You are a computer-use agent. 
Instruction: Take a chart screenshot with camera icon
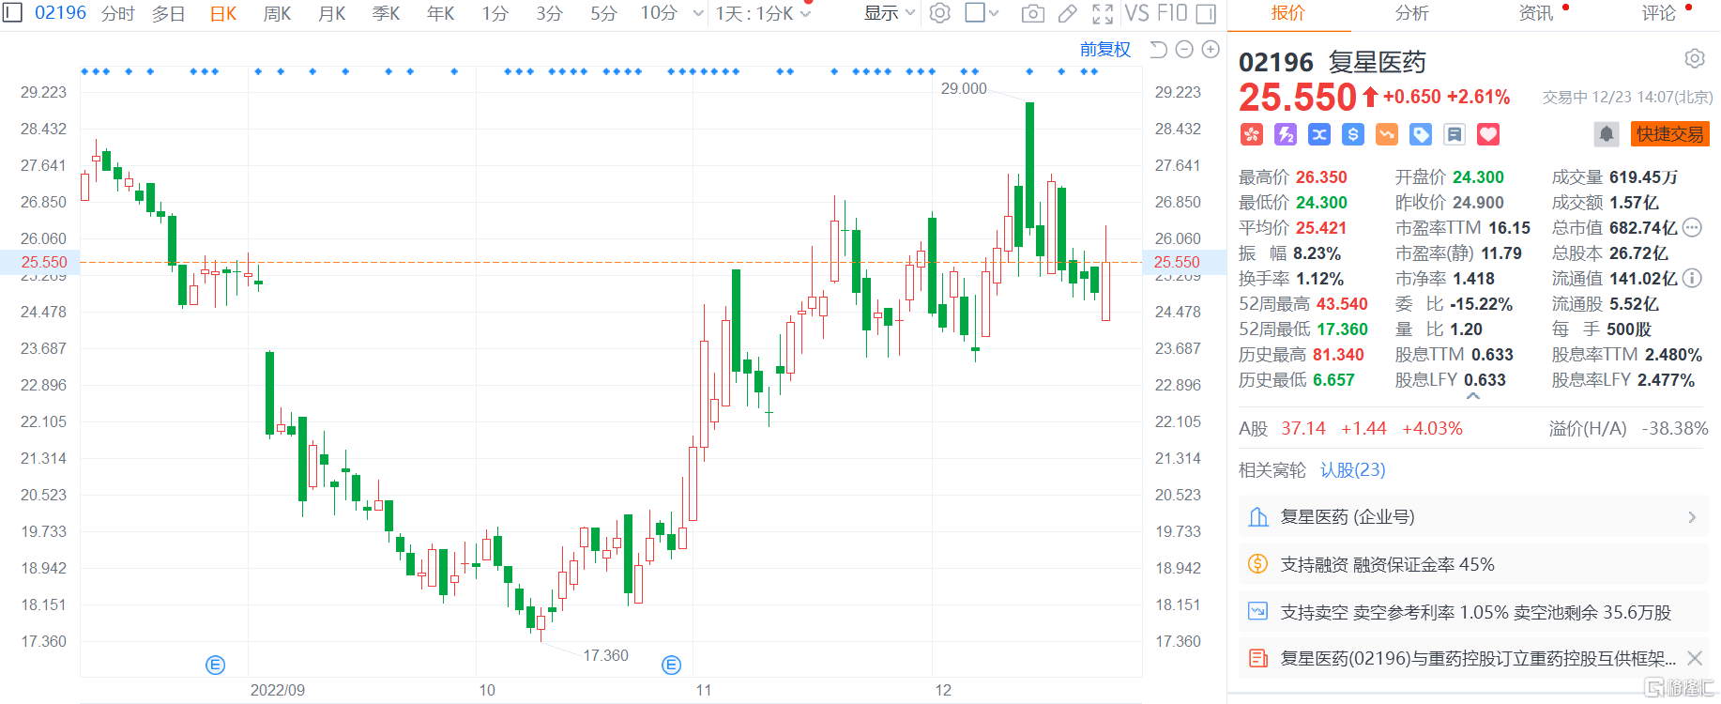tap(1032, 13)
